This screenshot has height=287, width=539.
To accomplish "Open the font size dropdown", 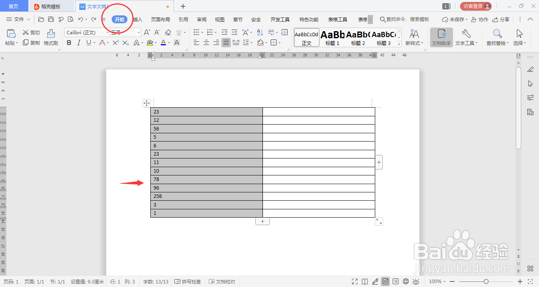I will point(138,32).
